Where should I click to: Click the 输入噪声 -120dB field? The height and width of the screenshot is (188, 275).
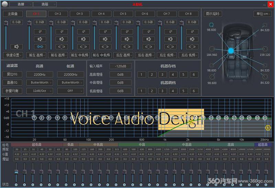tap(121, 66)
